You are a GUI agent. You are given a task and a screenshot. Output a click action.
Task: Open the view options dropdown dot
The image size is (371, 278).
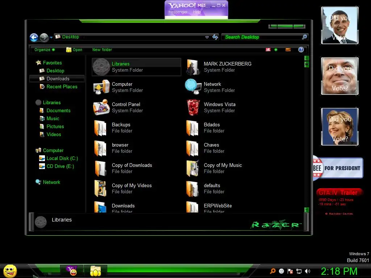coord(276,50)
